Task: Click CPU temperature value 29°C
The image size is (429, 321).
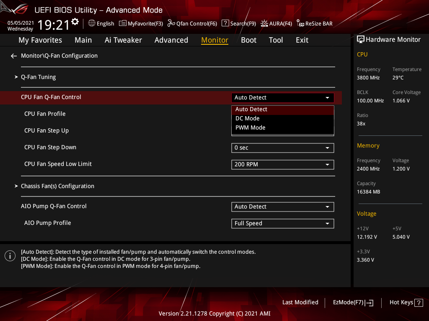Action: (x=398, y=78)
